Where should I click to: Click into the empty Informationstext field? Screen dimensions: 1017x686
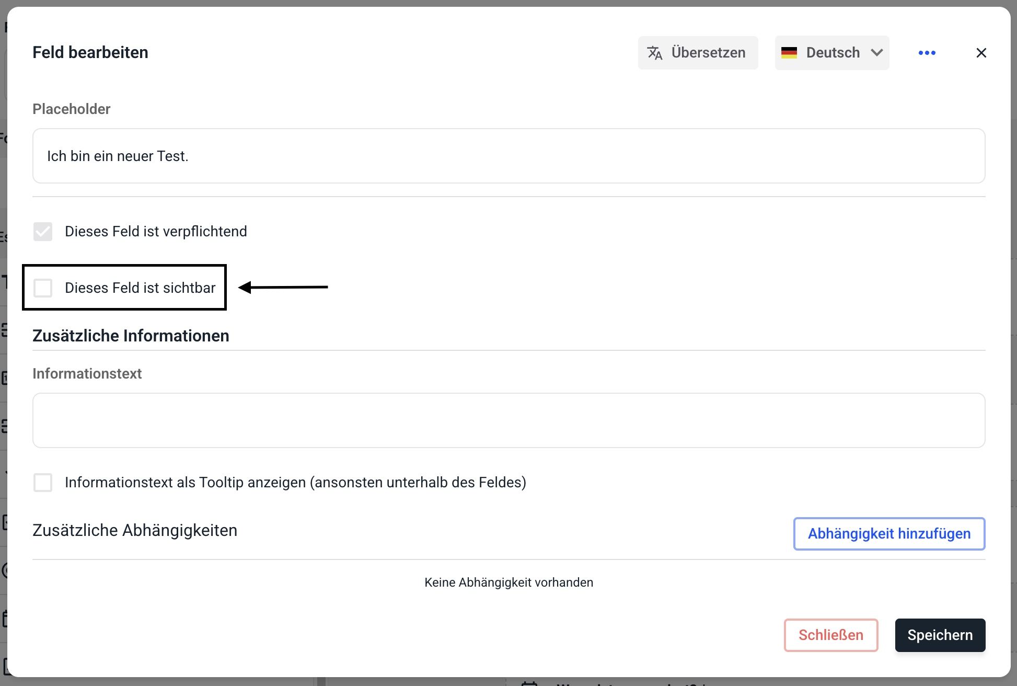[x=508, y=420]
